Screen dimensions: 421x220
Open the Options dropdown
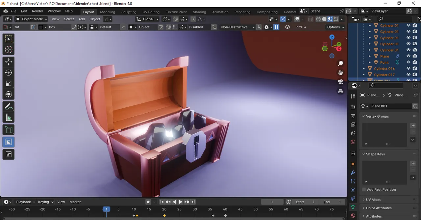coord(335,27)
